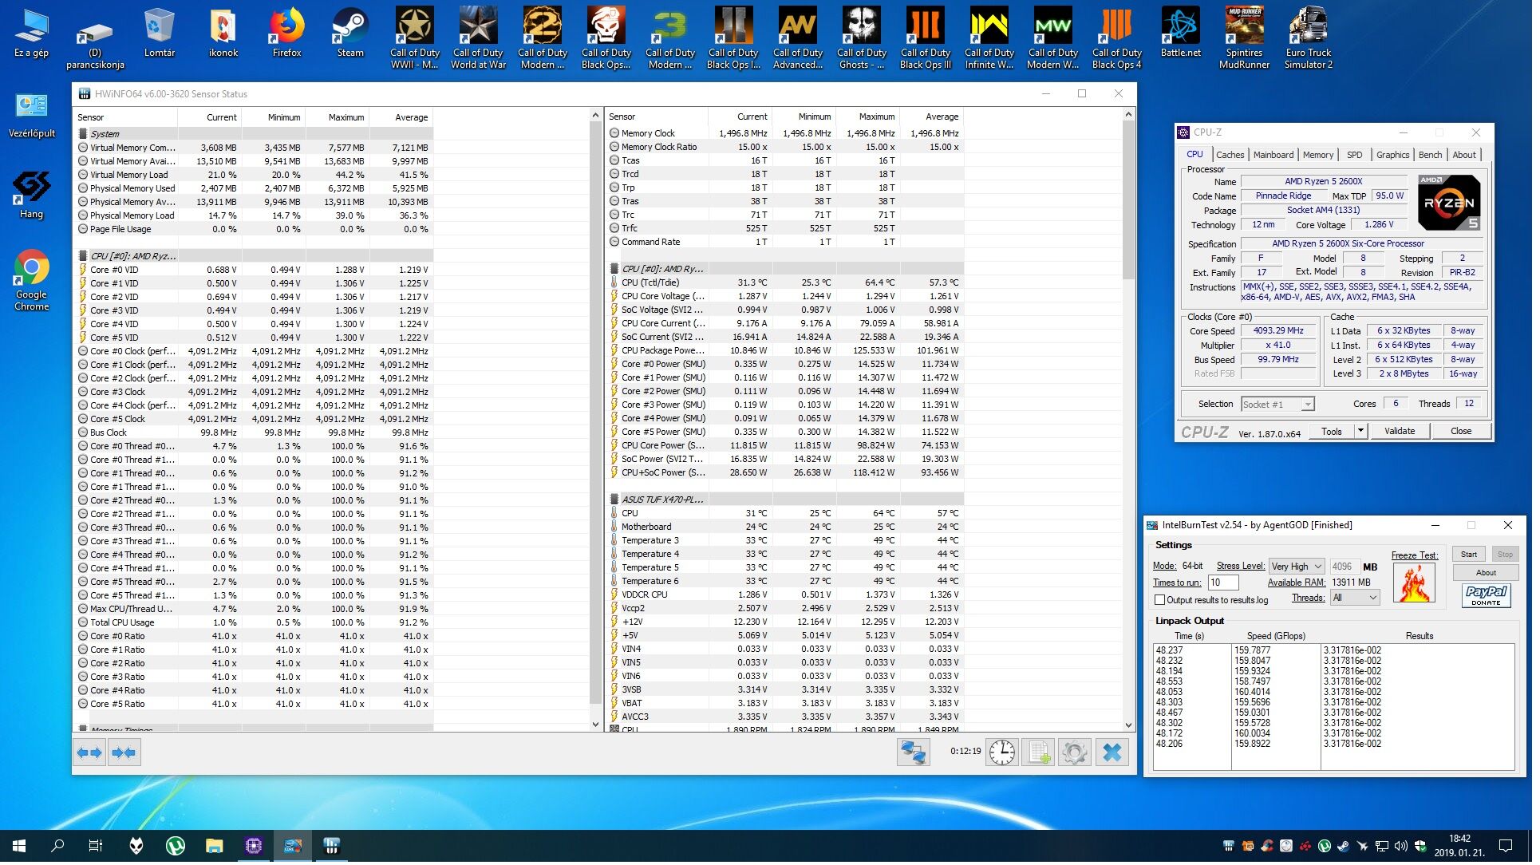Open Hang desktop shortcut
Image resolution: width=1540 pixels, height=865 pixels.
32,196
